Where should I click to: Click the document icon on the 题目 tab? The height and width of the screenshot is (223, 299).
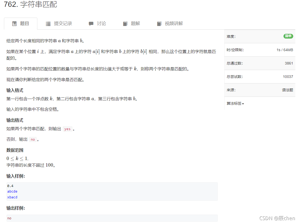click(14, 23)
